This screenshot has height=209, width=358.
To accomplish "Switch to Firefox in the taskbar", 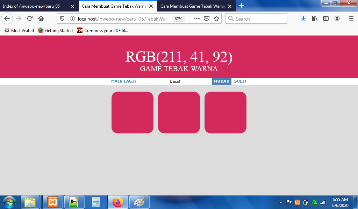I will point(118,202).
